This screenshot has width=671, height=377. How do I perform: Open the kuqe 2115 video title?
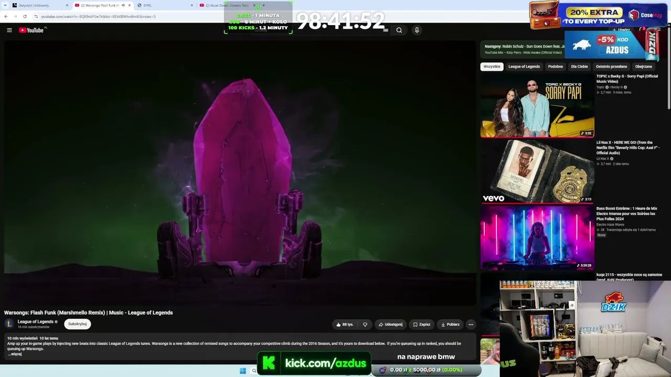629,276
